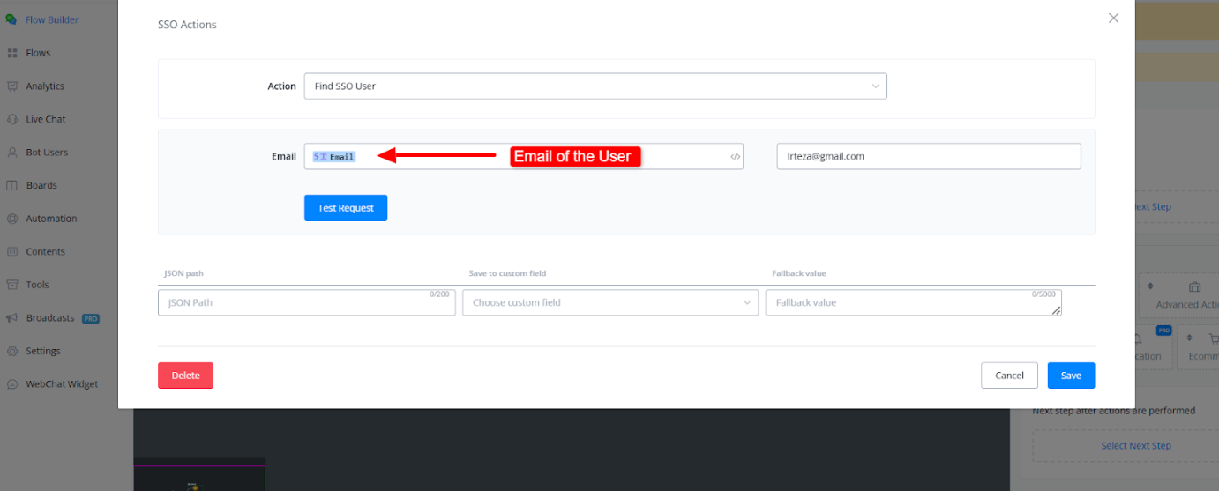Click the Boards icon in sidebar
The height and width of the screenshot is (491, 1219).
[12, 186]
